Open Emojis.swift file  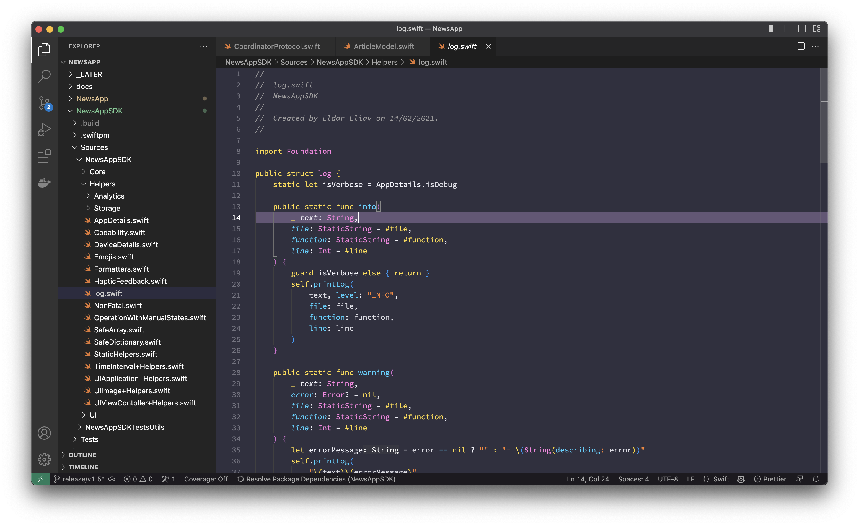(x=137, y=257)
